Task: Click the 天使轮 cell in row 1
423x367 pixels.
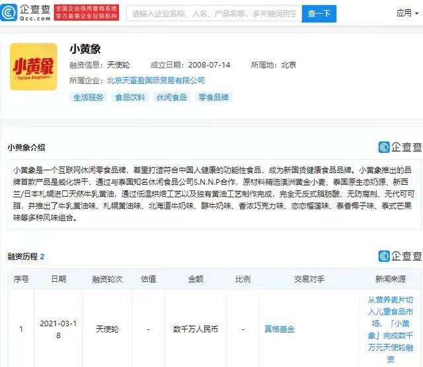Action: [107, 329]
